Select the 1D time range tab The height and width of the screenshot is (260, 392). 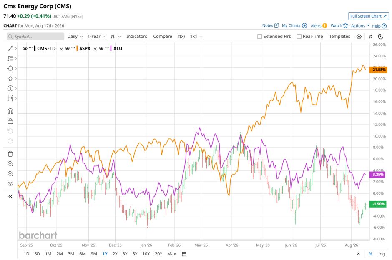click(x=26, y=254)
